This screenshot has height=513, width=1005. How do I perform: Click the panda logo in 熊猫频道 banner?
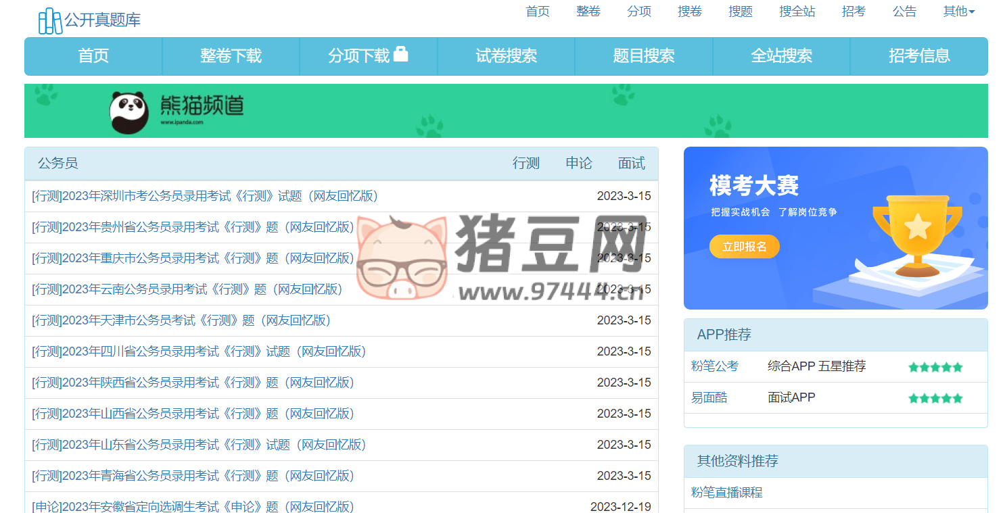[129, 111]
